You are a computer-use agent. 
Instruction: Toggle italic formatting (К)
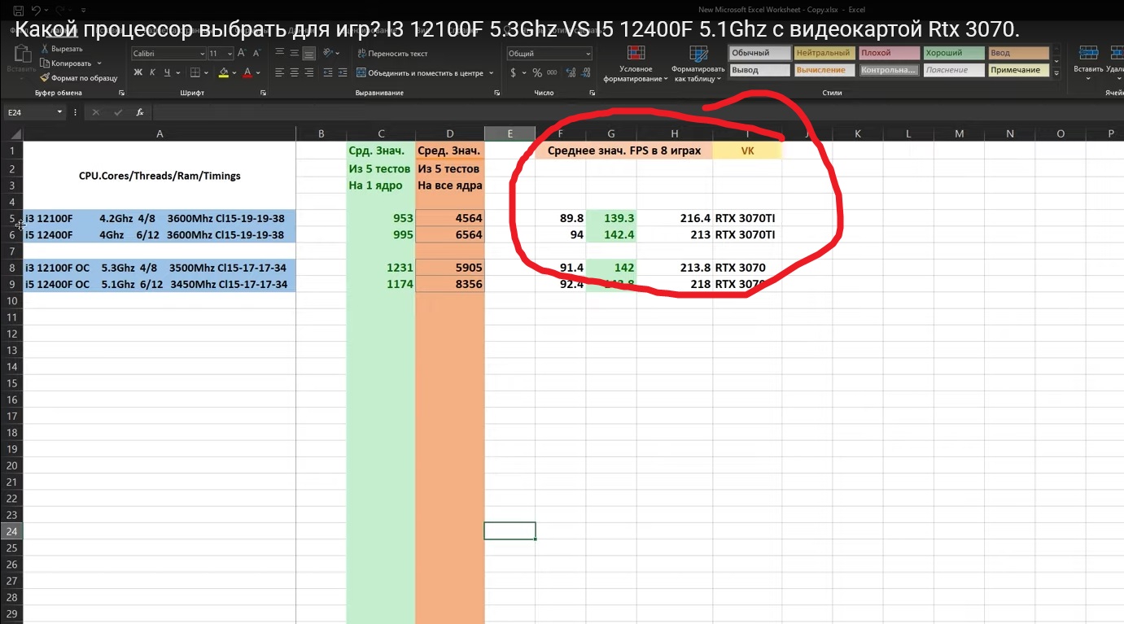point(152,72)
